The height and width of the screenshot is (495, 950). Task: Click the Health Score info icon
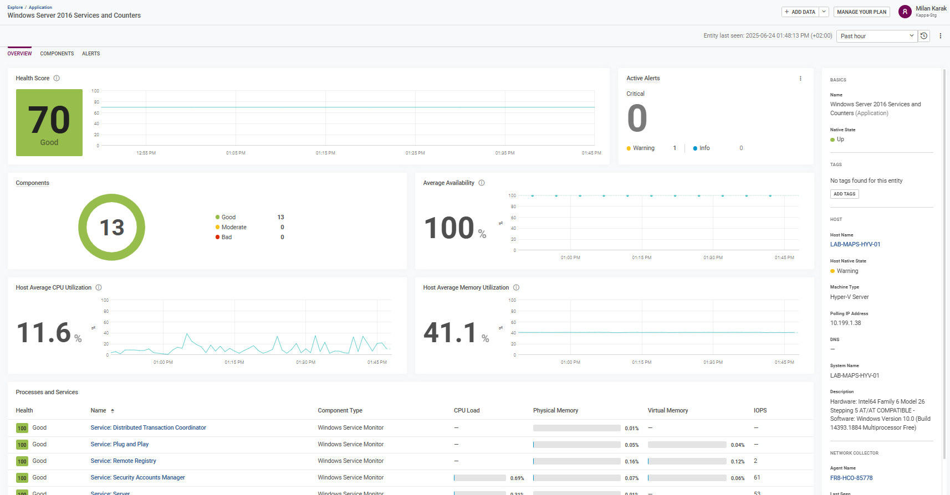point(57,79)
